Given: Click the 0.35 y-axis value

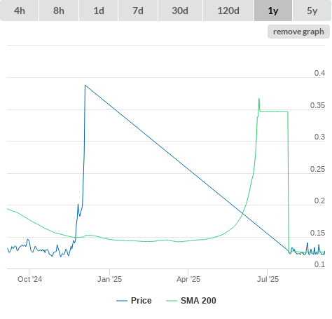Looking at the screenshot, I should [317, 105].
